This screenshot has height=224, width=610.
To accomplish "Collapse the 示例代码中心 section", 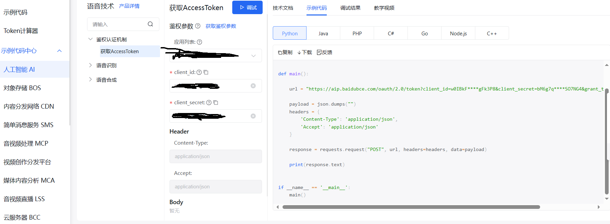I will [59, 51].
